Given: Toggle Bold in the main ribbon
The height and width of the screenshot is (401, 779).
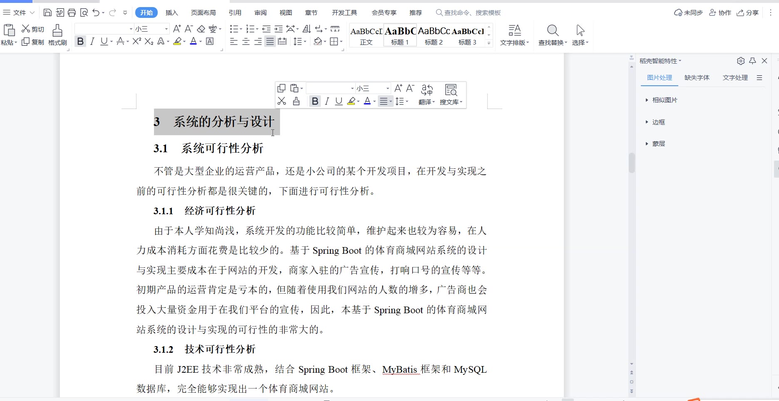Looking at the screenshot, I should pos(80,42).
